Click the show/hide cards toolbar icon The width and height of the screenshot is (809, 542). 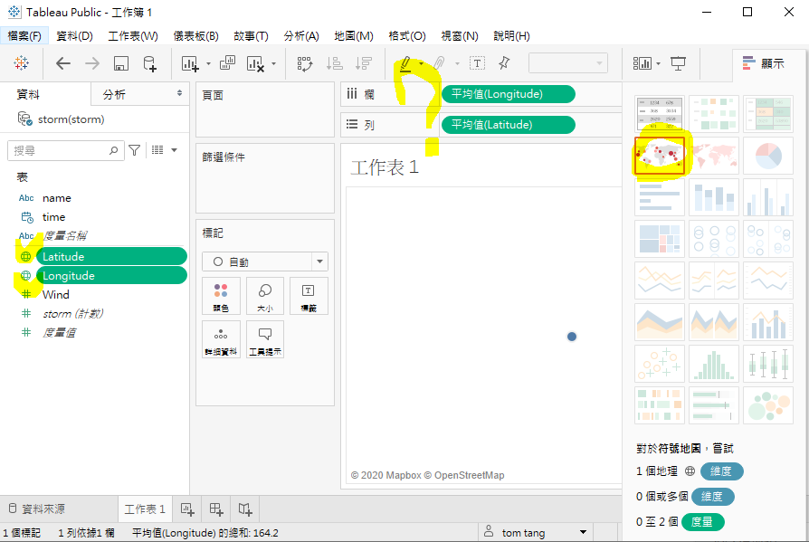pyautogui.click(x=642, y=63)
